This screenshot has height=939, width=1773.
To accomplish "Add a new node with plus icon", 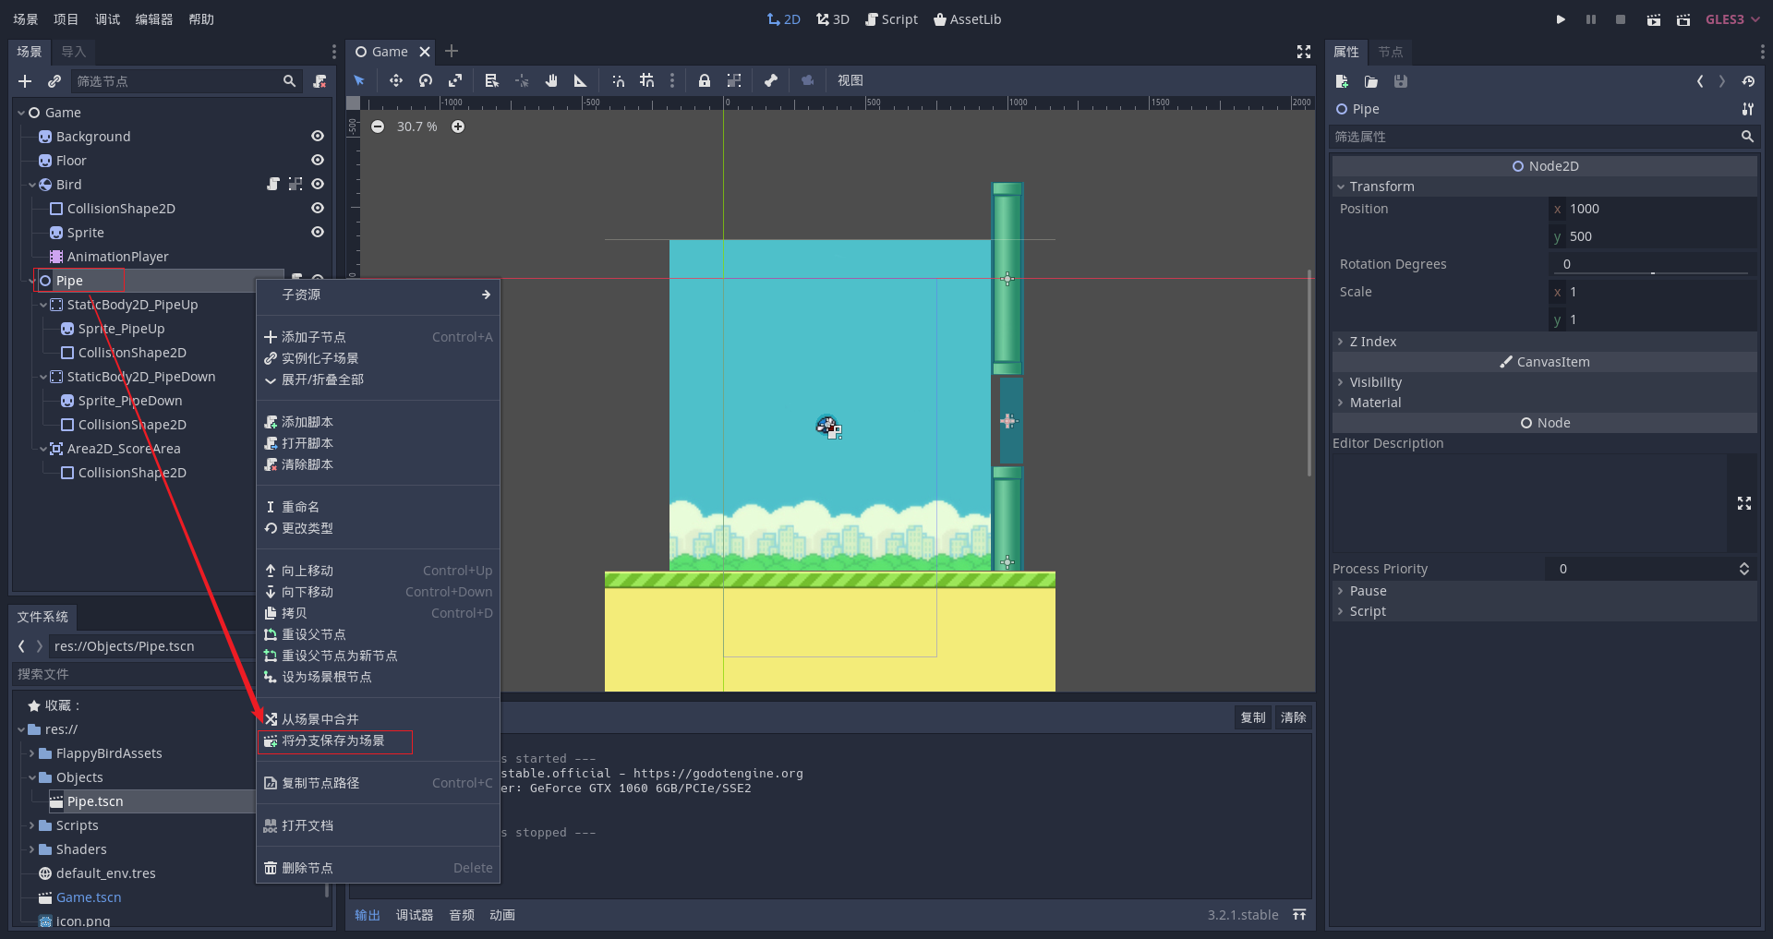I will coord(25,81).
